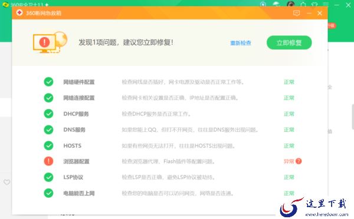The width and height of the screenshot is (354, 219).
Task: Click the alert monitor globe illustration
Action: 50,42
